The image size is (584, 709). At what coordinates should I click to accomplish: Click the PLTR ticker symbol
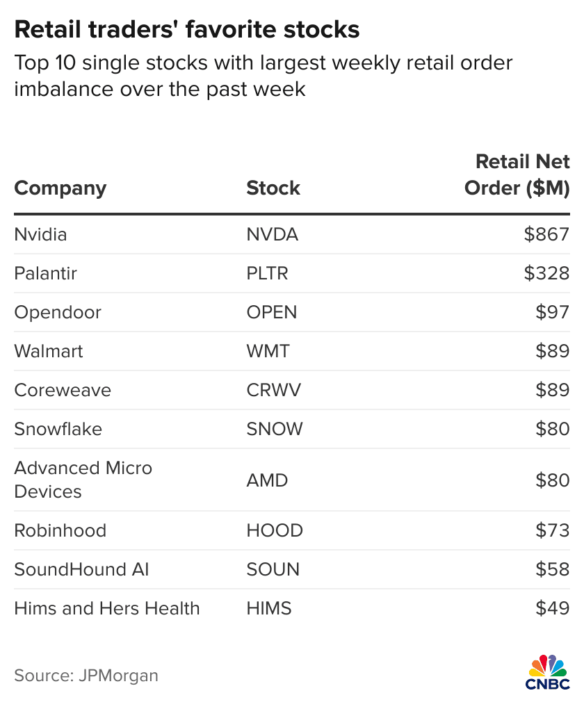click(267, 273)
